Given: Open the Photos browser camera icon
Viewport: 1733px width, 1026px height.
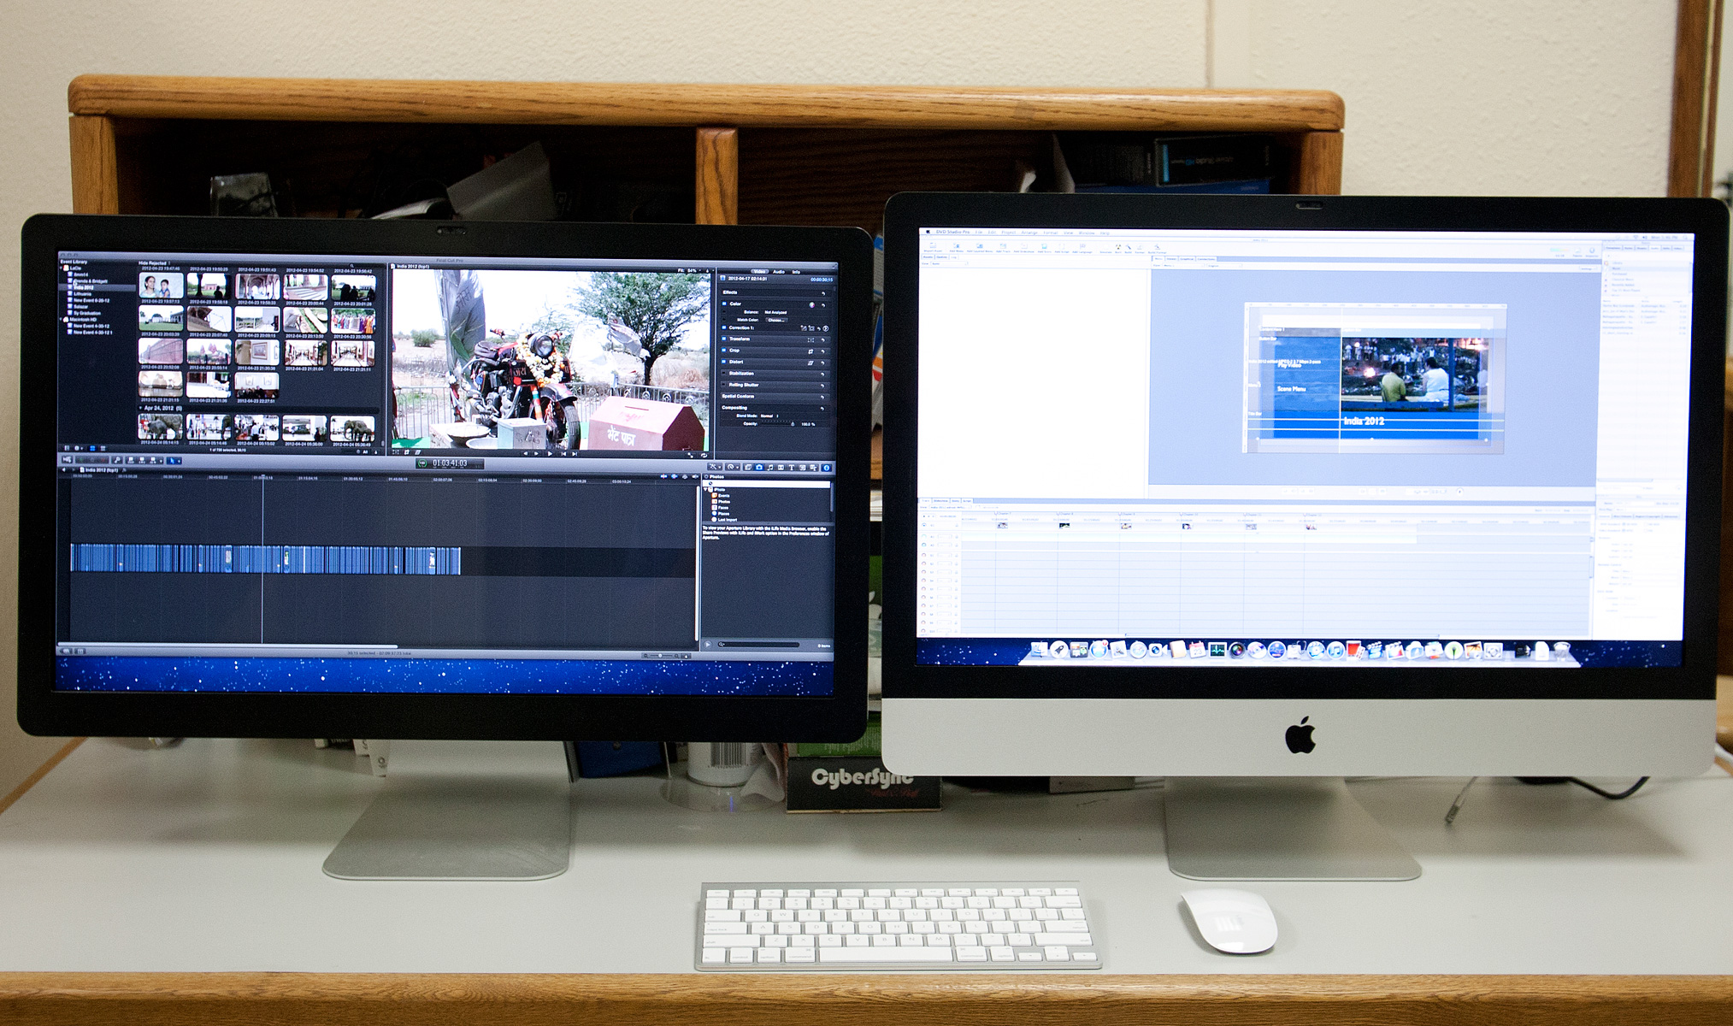Looking at the screenshot, I should (x=759, y=468).
